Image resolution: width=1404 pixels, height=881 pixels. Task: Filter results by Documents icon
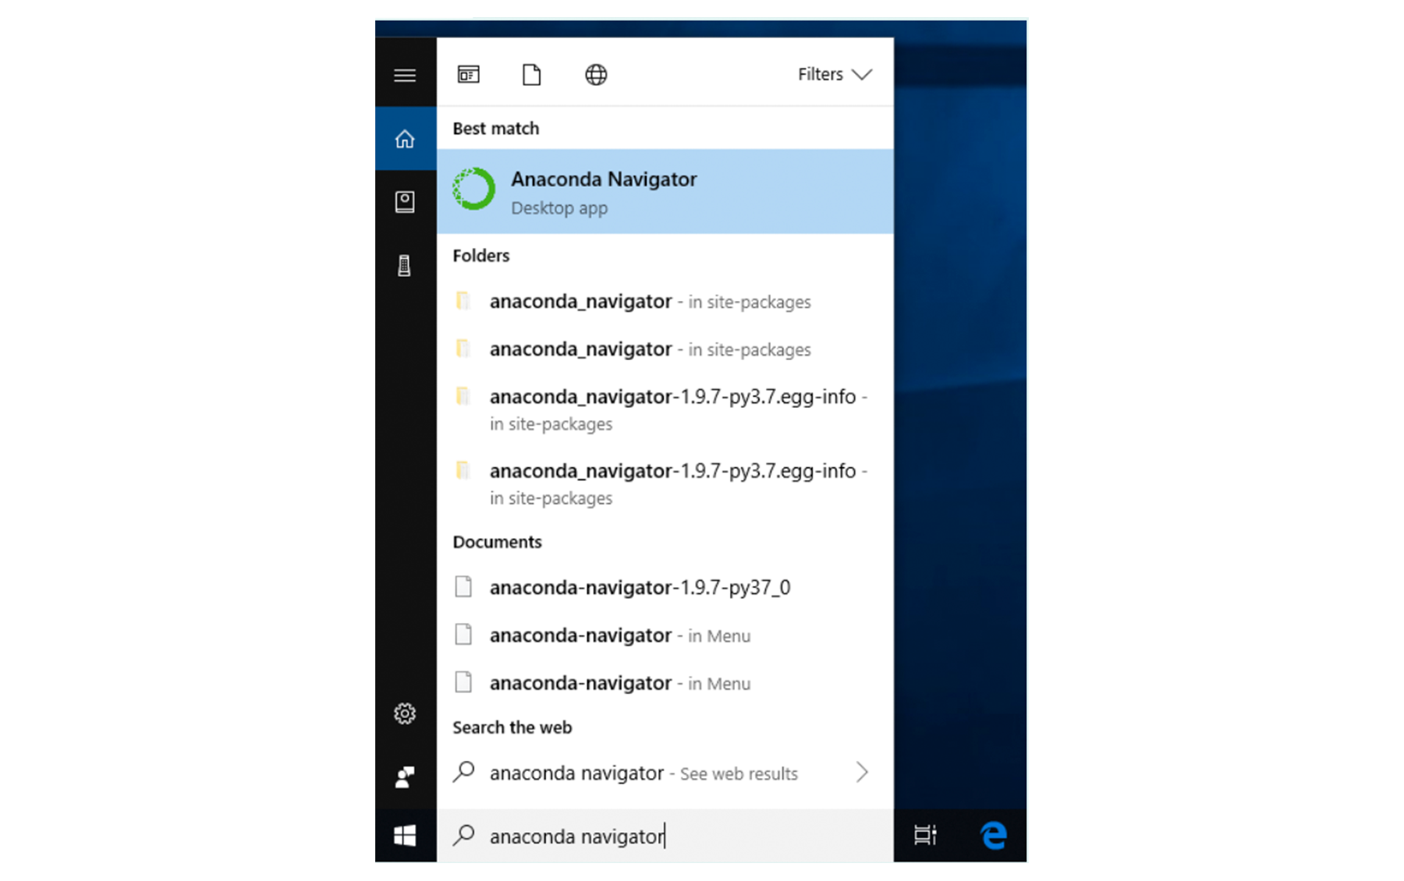pyautogui.click(x=531, y=75)
